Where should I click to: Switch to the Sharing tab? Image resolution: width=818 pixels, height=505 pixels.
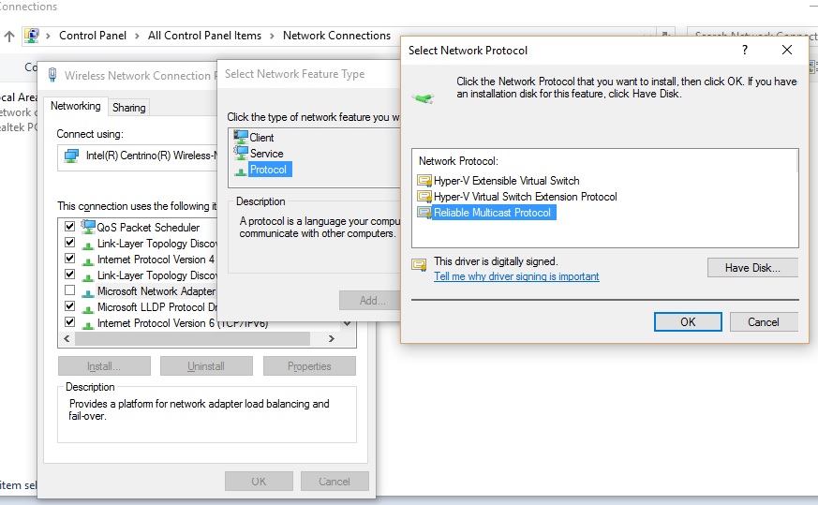pyautogui.click(x=129, y=108)
